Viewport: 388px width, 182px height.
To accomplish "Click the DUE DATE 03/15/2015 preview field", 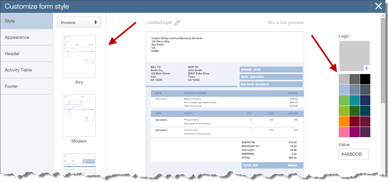I will 271,84.
